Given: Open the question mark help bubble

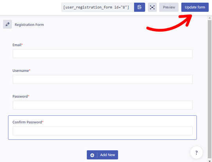Looking at the screenshot, I should click(x=196, y=153).
